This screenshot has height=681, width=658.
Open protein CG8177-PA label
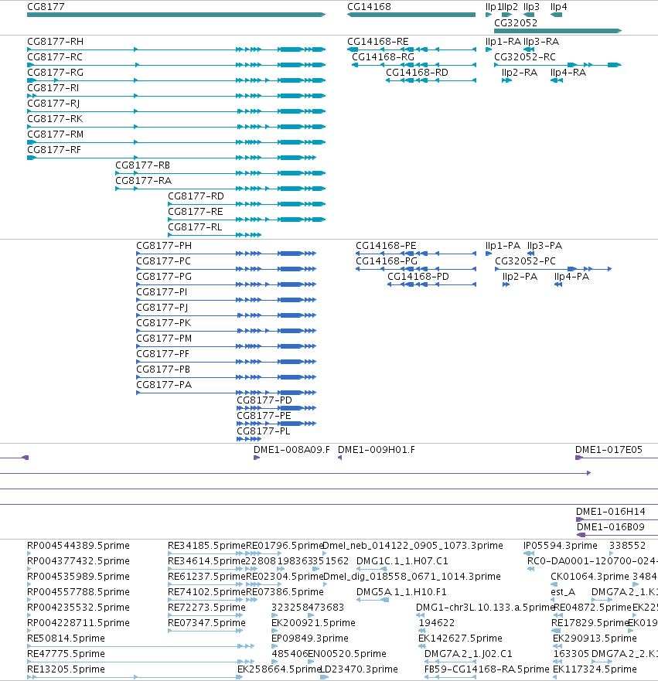tap(164, 385)
